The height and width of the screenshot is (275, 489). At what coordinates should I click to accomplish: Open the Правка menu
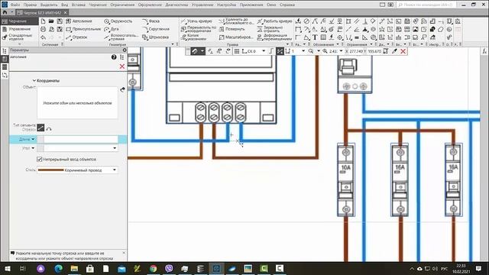coord(30,5)
